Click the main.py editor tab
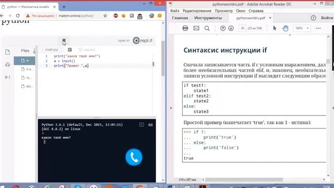 click(52, 50)
